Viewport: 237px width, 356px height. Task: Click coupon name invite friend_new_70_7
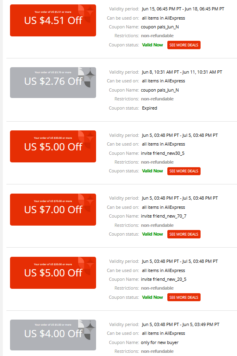164,216
